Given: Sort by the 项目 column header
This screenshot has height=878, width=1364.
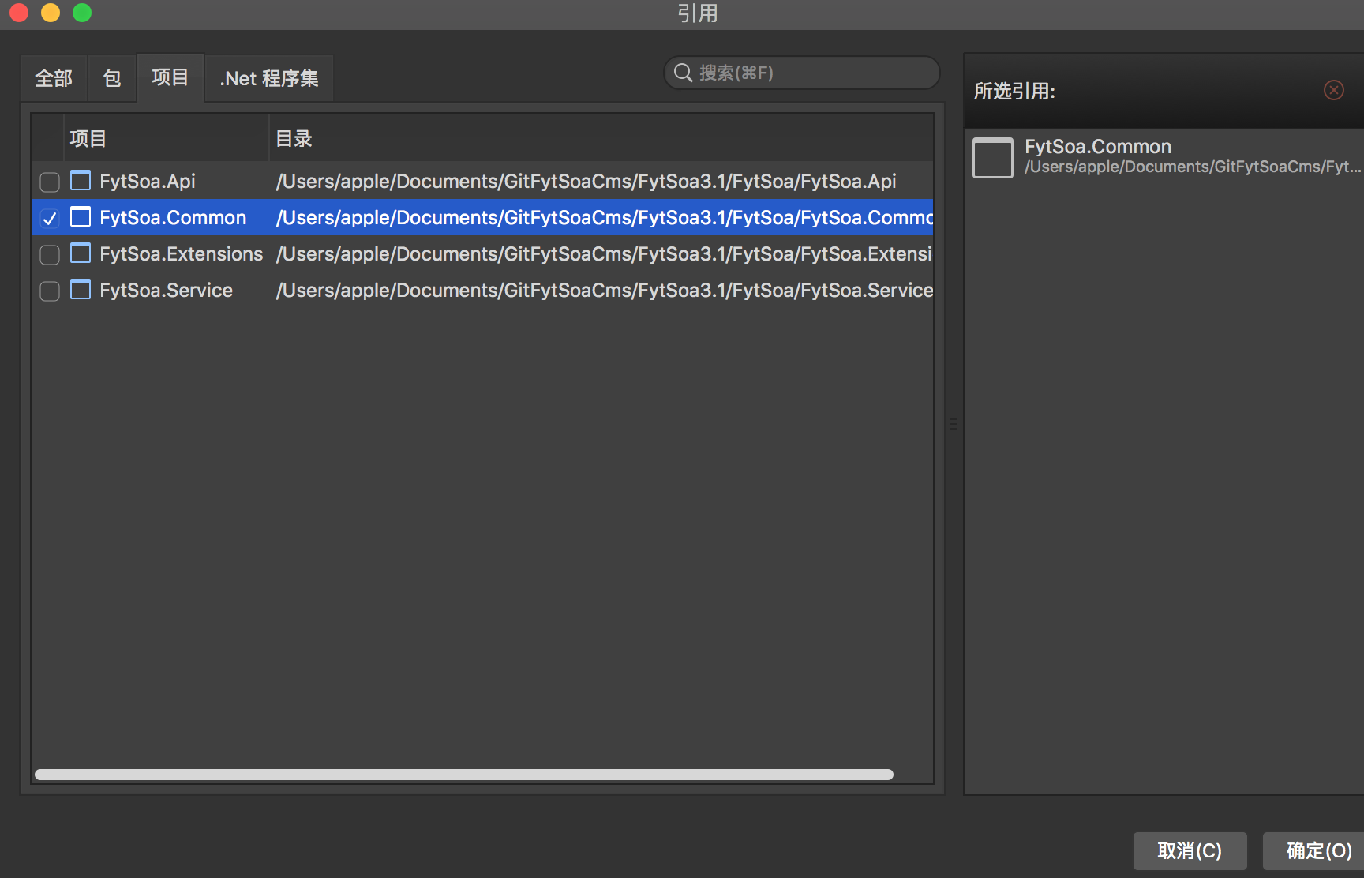Looking at the screenshot, I should pos(167,138).
